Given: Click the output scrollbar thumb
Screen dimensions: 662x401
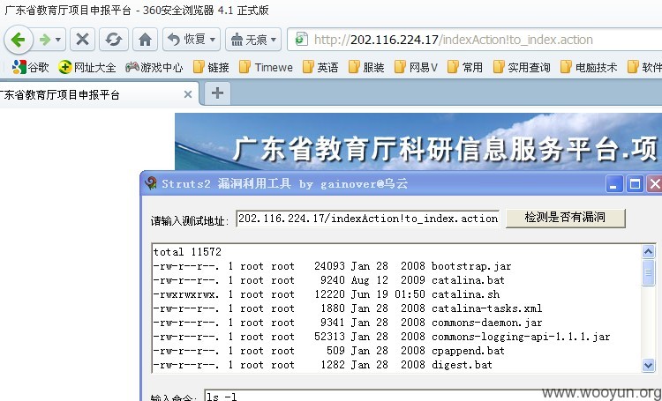Looking at the screenshot, I should coord(648,272).
